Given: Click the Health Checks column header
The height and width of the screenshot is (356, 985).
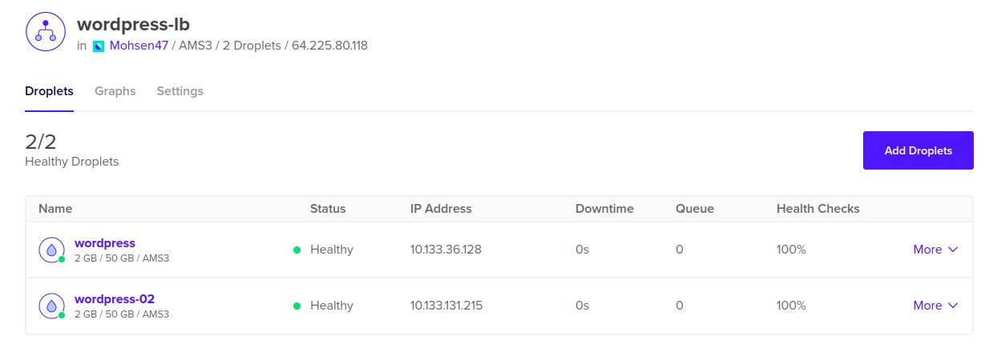Looking at the screenshot, I should (818, 209).
